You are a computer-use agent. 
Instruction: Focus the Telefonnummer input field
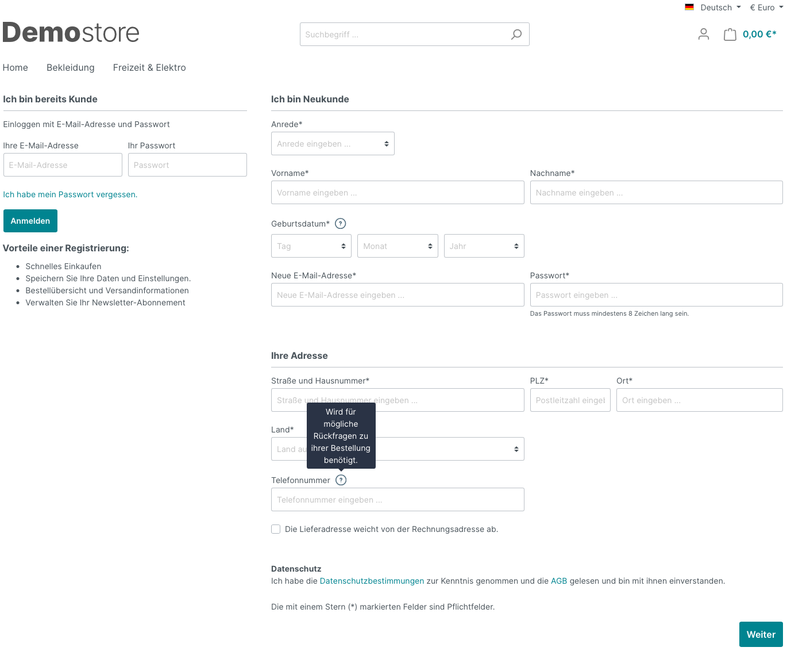(x=398, y=500)
